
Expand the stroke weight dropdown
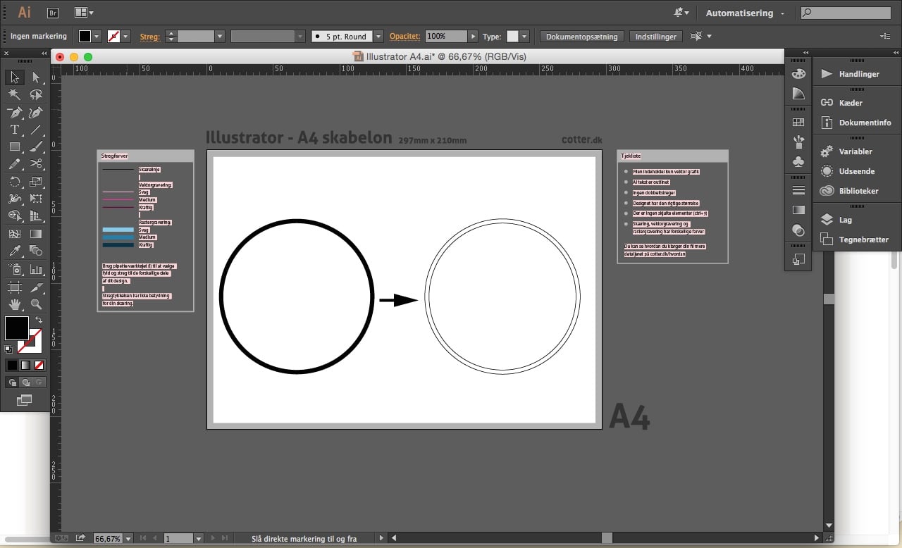coord(220,36)
